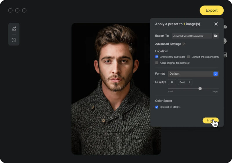Click the checkerboard background icon on right edge
Image resolution: width=232 pixels, height=163 pixels.
click(225, 55)
